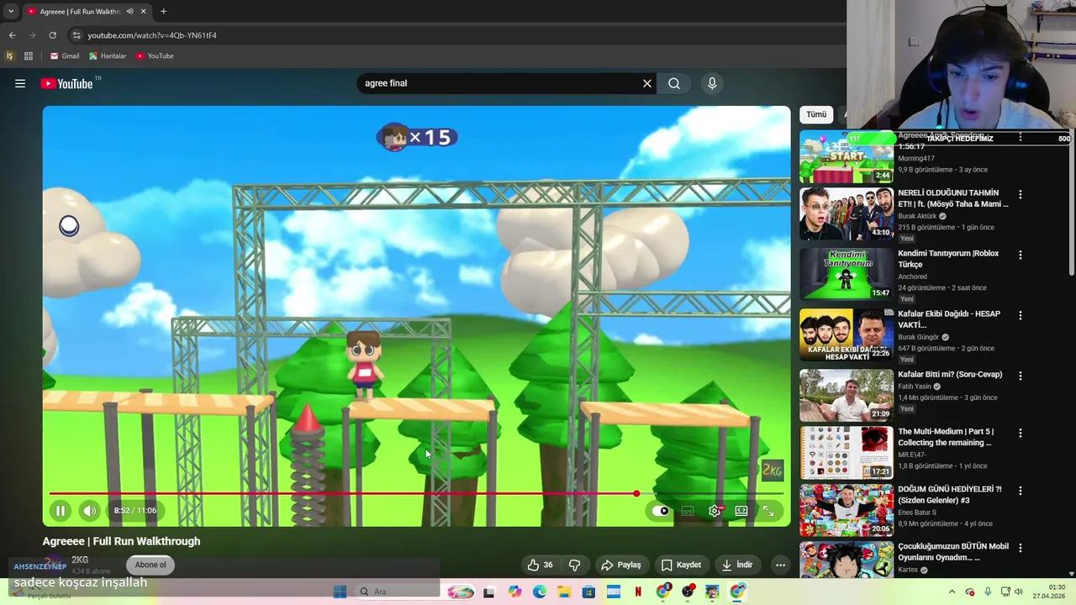Image resolution: width=1076 pixels, height=605 pixels.
Task: Clear the search text with the X
Action: click(x=647, y=83)
